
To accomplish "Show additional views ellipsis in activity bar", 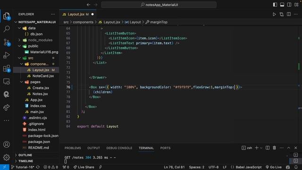I will pyautogui.click(x=7, y=120).
